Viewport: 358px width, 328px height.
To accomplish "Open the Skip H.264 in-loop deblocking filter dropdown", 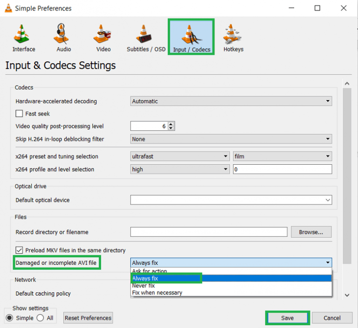I will (231, 139).
